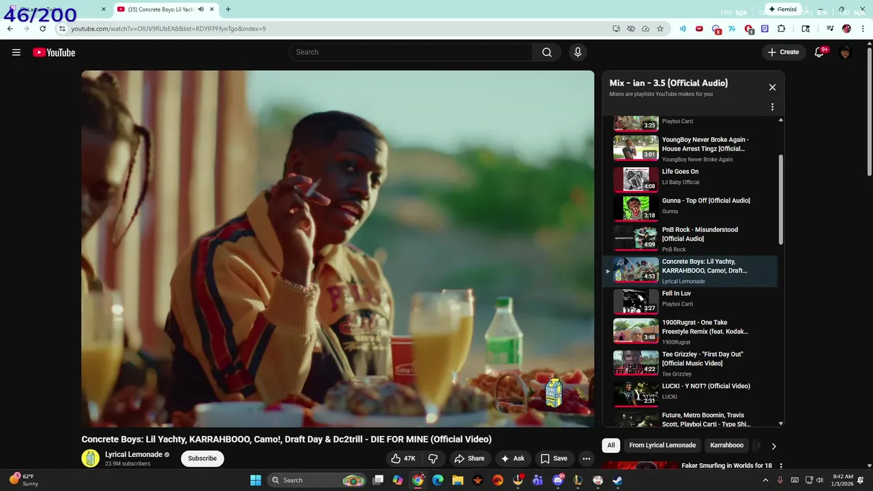
Task: Open Twitch extension icon
Action: tap(765, 29)
